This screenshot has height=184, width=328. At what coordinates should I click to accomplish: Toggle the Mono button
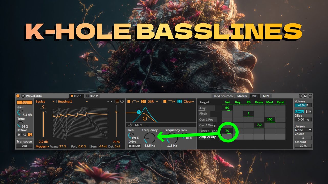tap(299, 112)
